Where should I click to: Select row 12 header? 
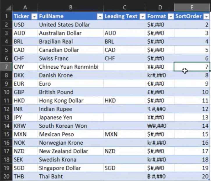coord(6,109)
